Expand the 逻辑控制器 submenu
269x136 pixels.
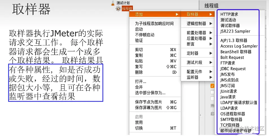pyautogui.click(x=198, y=24)
